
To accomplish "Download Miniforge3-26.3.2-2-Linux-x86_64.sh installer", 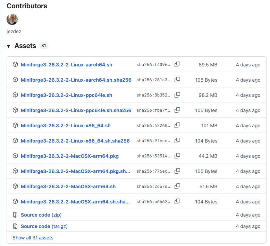I will click(66, 126).
